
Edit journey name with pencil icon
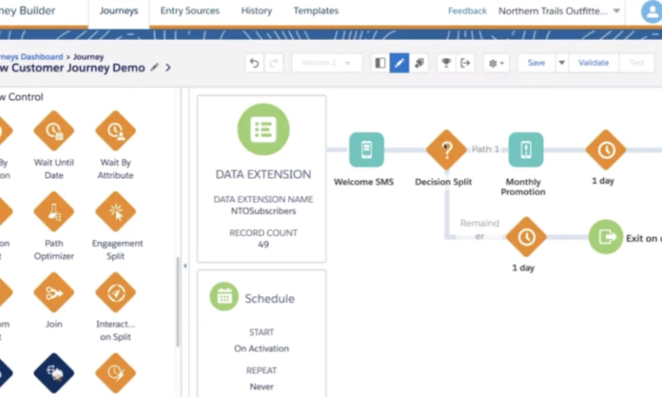pos(155,67)
